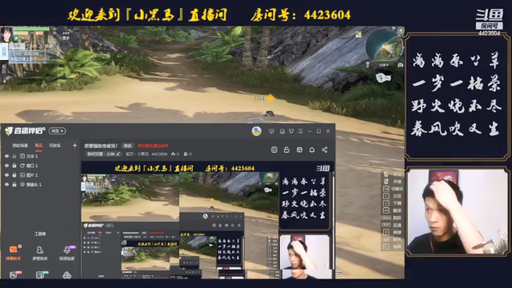Toggle the lock on 窗口 1 layer
Viewport: 512px width, 288px height.
[14, 166]
